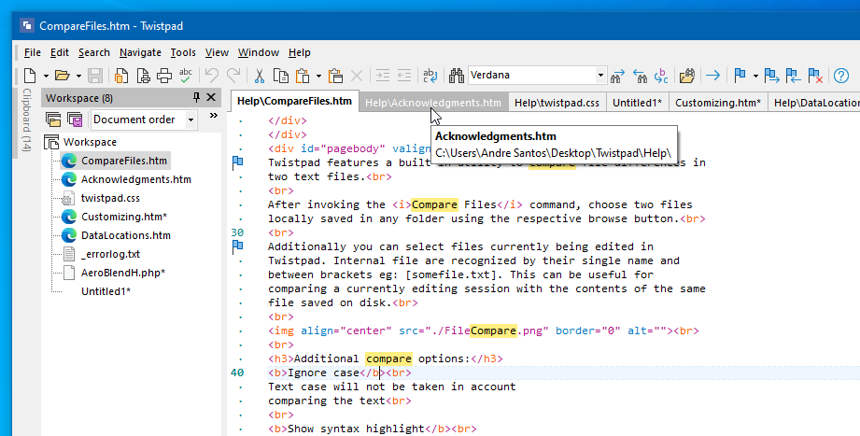This screenshot has height=436, width=860.
Task: Toggle the abc word wrap icon
Action: (x=430, y=75)
